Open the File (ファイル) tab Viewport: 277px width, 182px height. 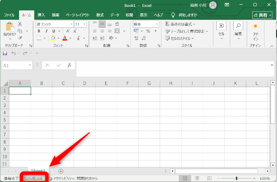click(9, 15)
